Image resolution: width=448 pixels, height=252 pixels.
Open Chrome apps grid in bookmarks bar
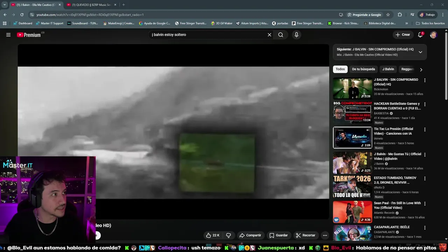coord(5,23)
